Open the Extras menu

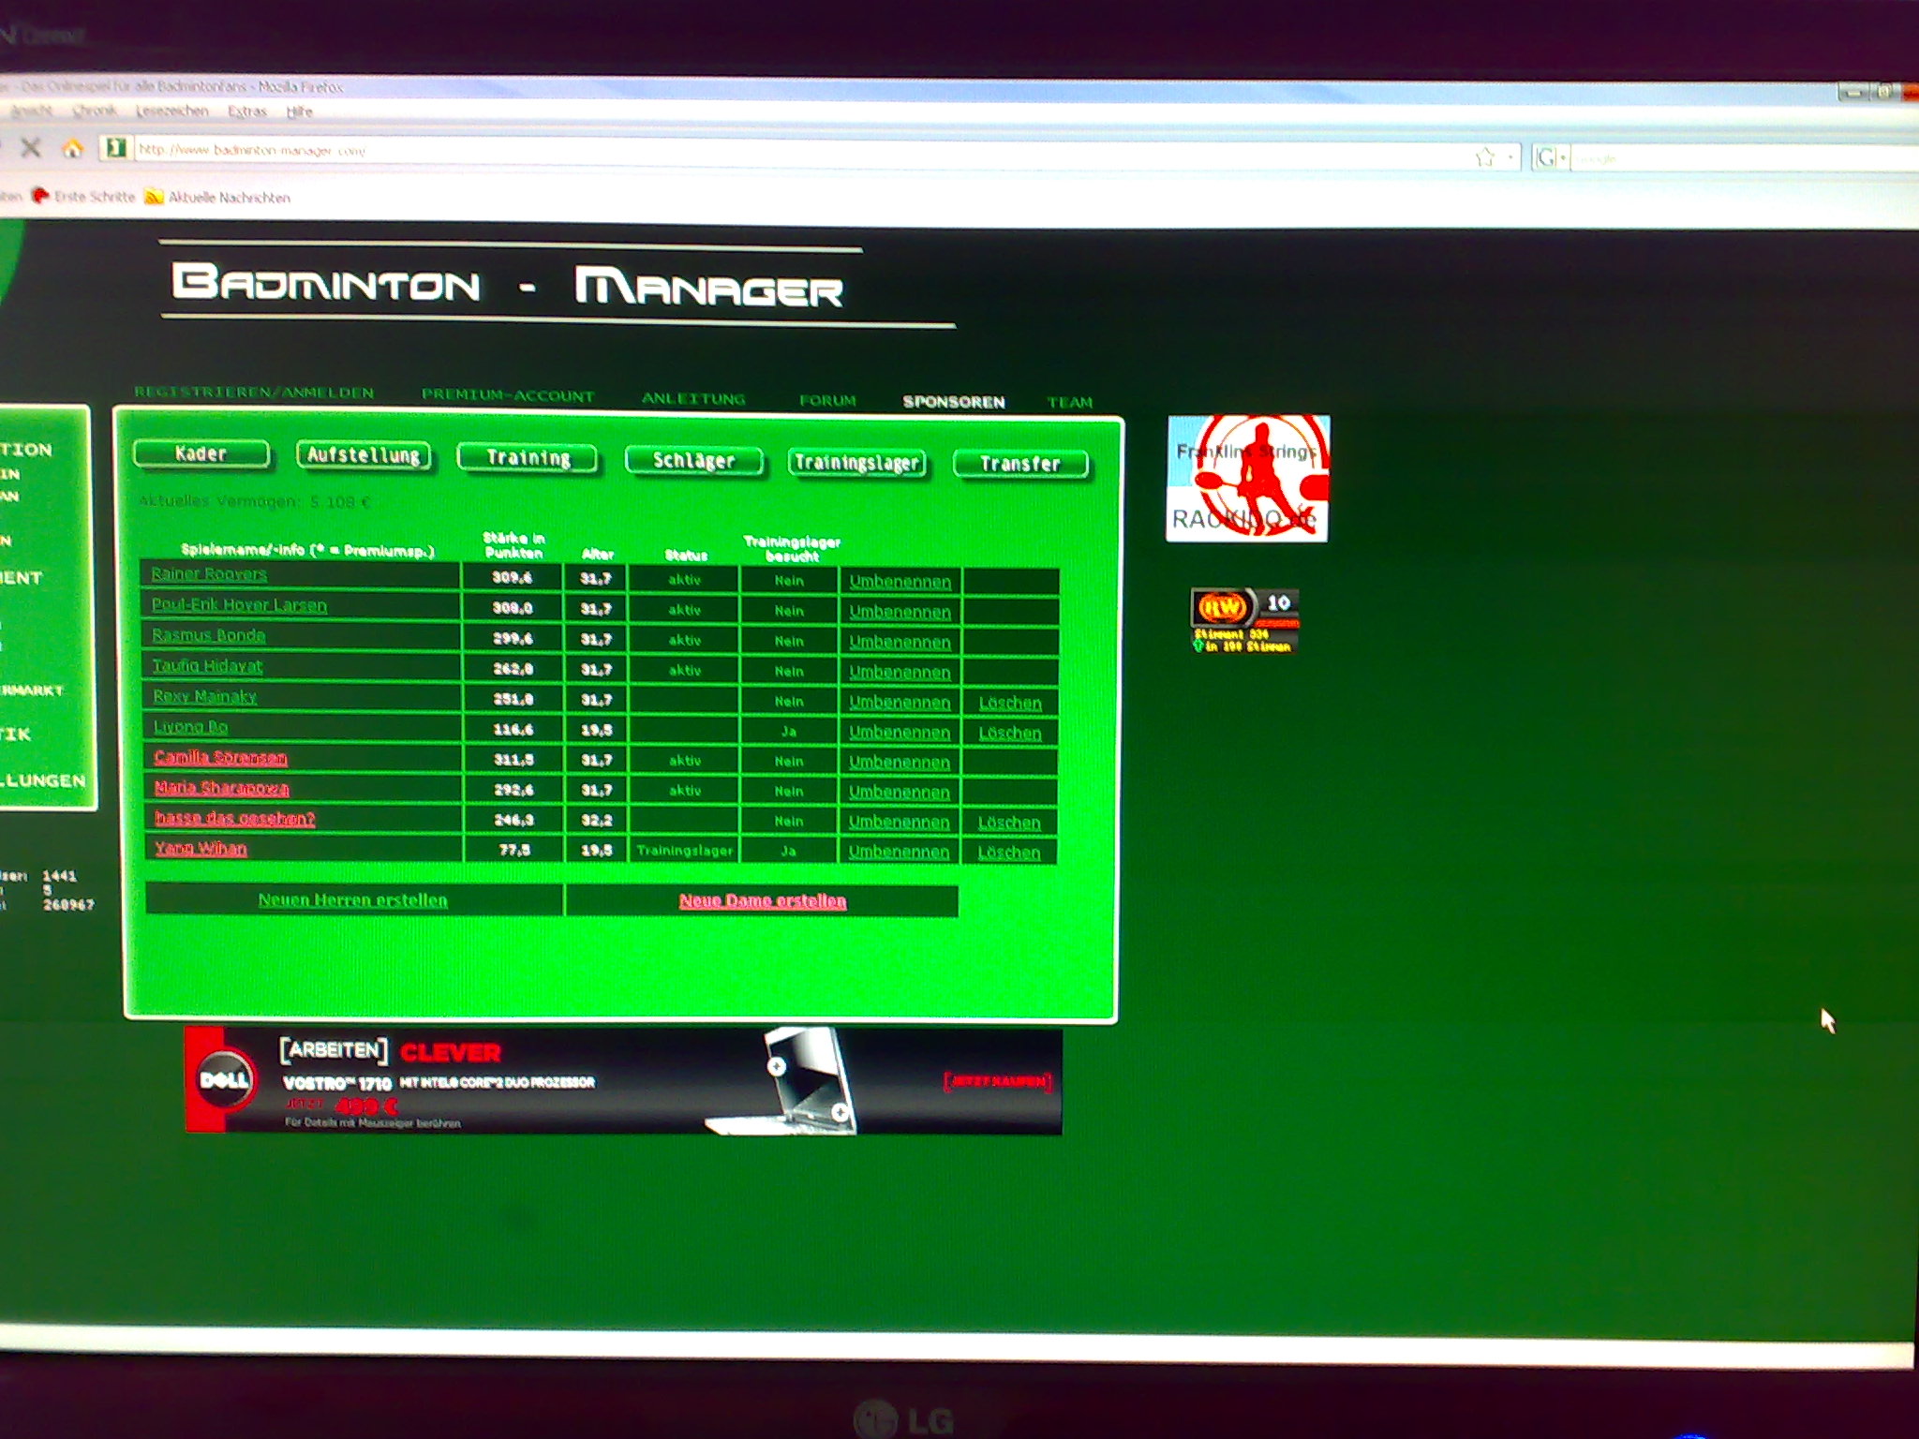tap(247, 111)
